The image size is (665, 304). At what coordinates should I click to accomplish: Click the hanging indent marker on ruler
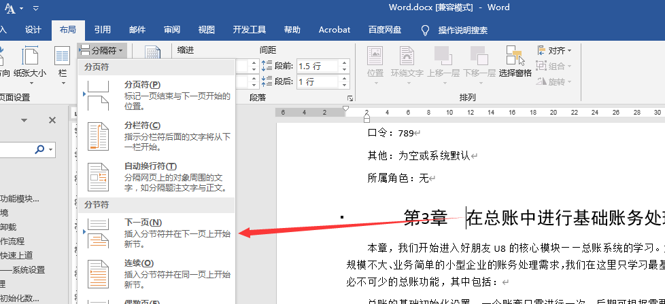click(367, 116)
